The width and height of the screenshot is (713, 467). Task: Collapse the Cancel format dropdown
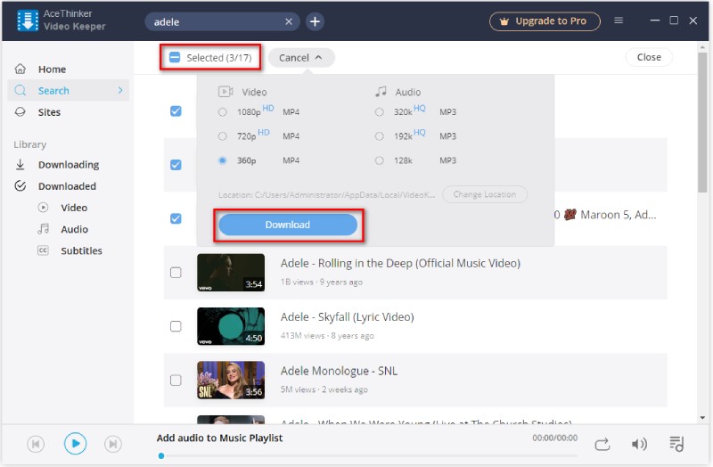coord(301,58)
